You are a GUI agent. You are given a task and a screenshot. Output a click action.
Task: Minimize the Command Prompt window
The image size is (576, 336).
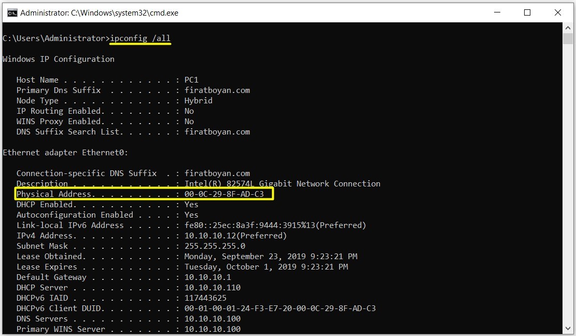[x=497, y=12]
